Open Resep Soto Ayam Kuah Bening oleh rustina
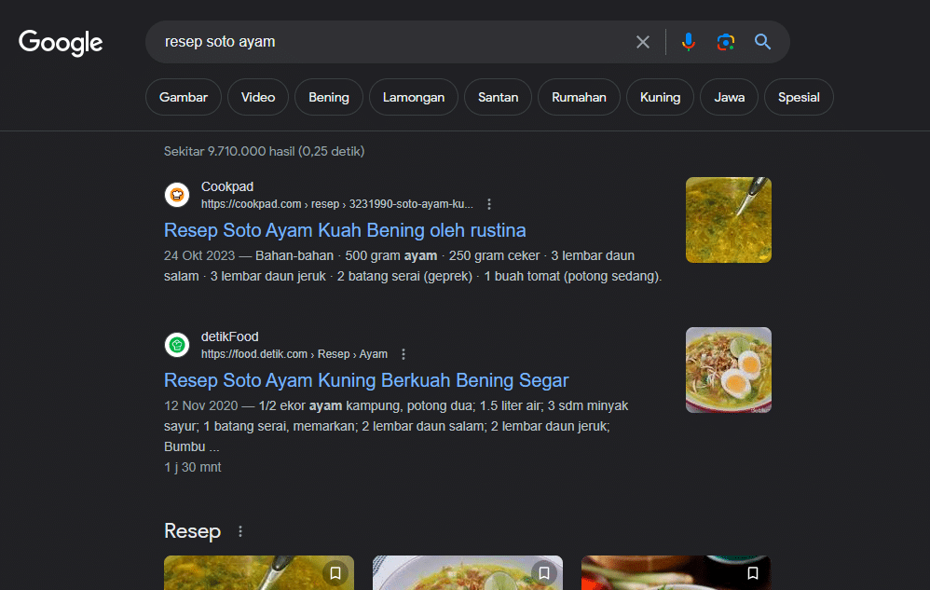930x590 pixels. pos(345,230)
